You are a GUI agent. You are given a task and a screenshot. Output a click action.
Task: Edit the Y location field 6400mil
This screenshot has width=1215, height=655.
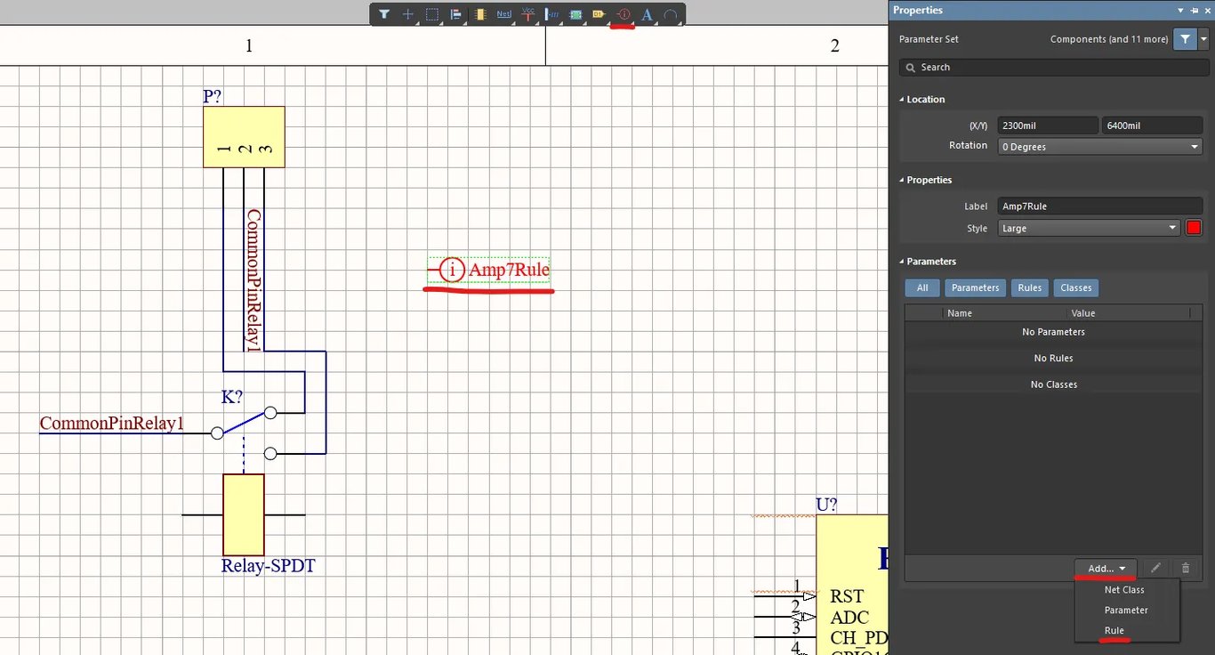click(x=1152, y=125)
